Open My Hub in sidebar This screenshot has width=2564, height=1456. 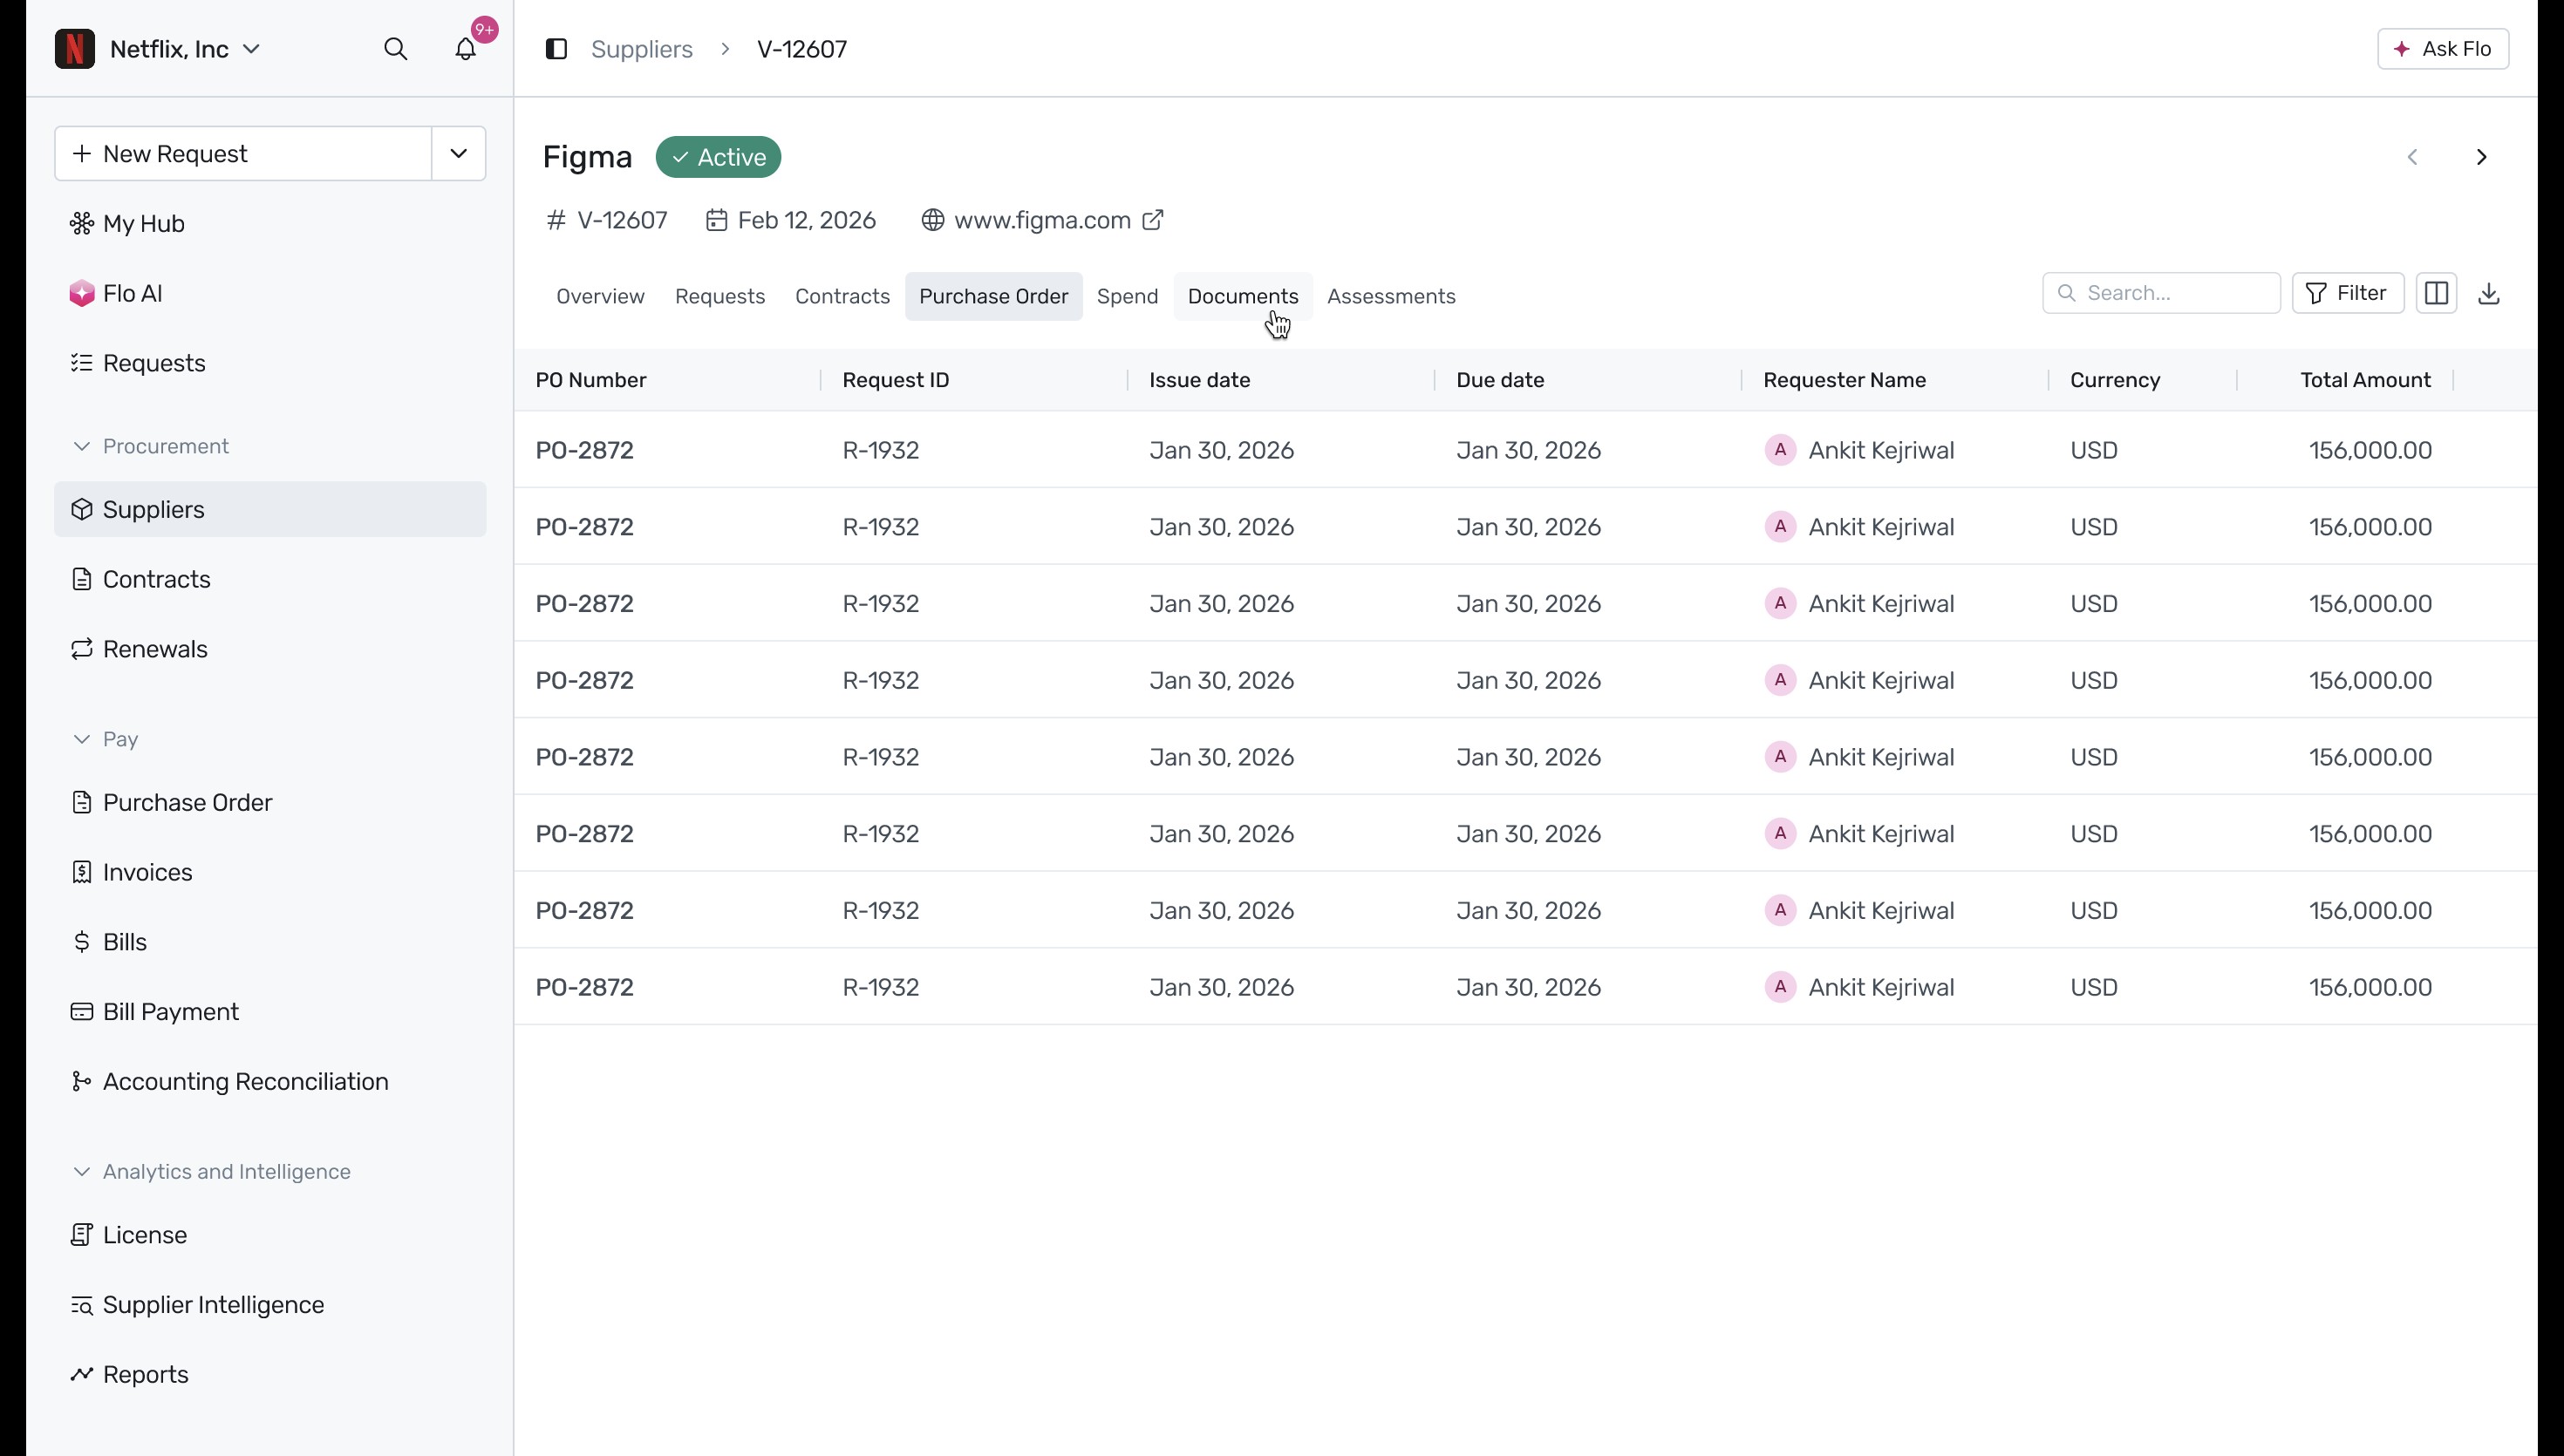pyautogui.click(x=270, y=223)
